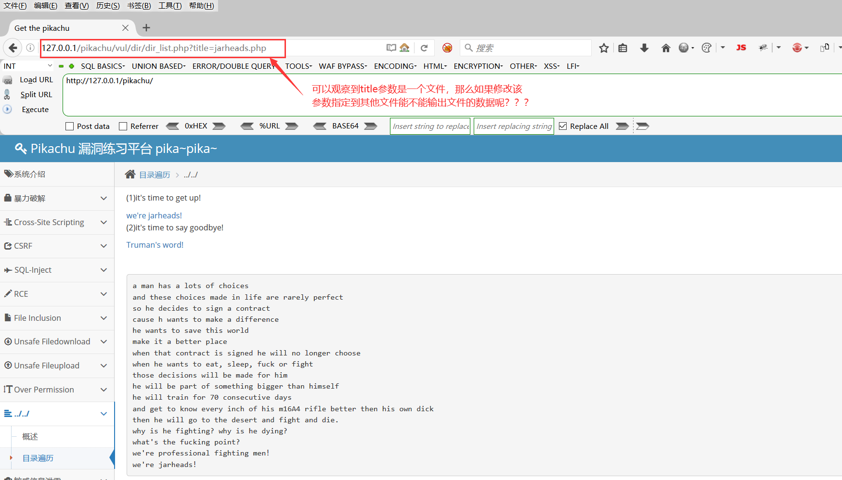Show site information for this page
This screenshot has height=480, width=842.
(30, 48)
